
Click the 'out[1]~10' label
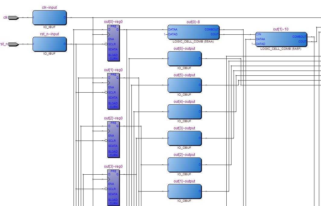[x=281, y=29]
